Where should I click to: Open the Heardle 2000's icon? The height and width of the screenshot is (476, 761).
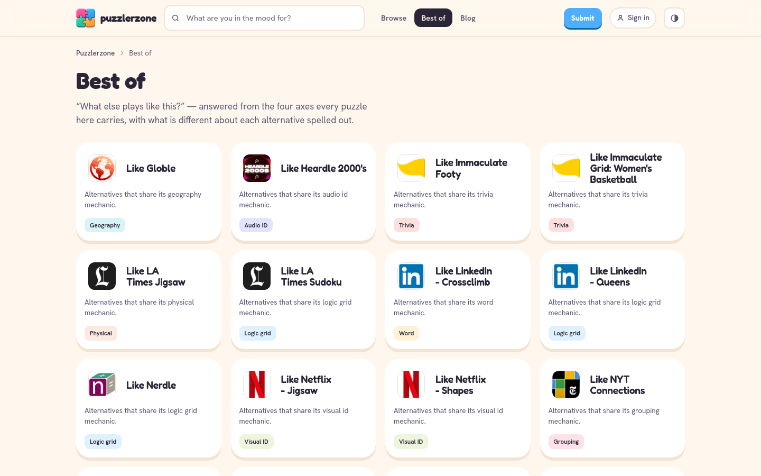pos(257,168)
